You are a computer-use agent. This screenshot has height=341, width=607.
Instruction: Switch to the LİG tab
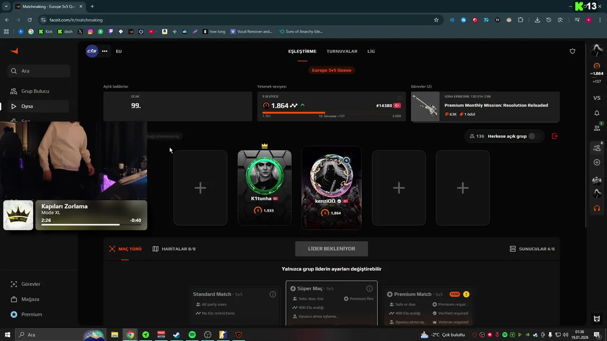coord(371,51)
